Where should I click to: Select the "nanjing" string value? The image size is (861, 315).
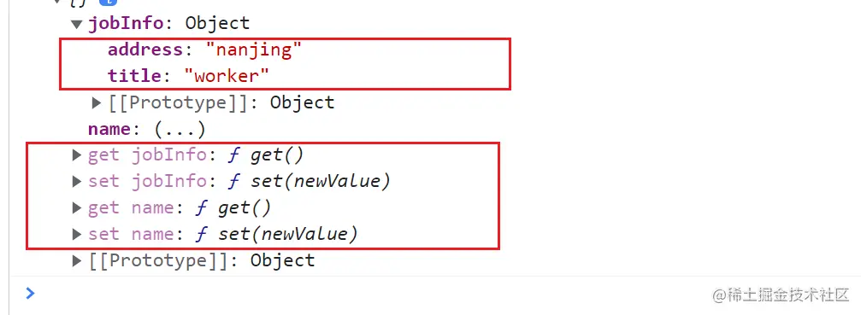tap(254, 50)
